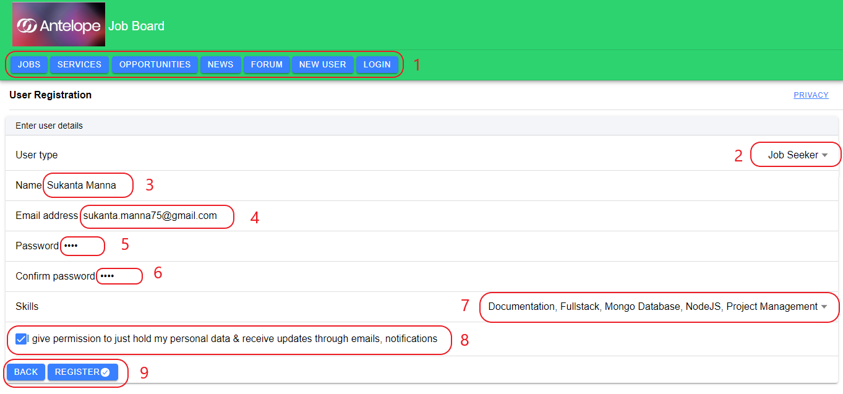This screenshot has height=394, width=843.
Task: Open the PRIVACY link
Action: coord(811,95)
